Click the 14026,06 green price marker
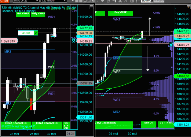This screenshot has height=137, width=191. click(x=182, y=76)
